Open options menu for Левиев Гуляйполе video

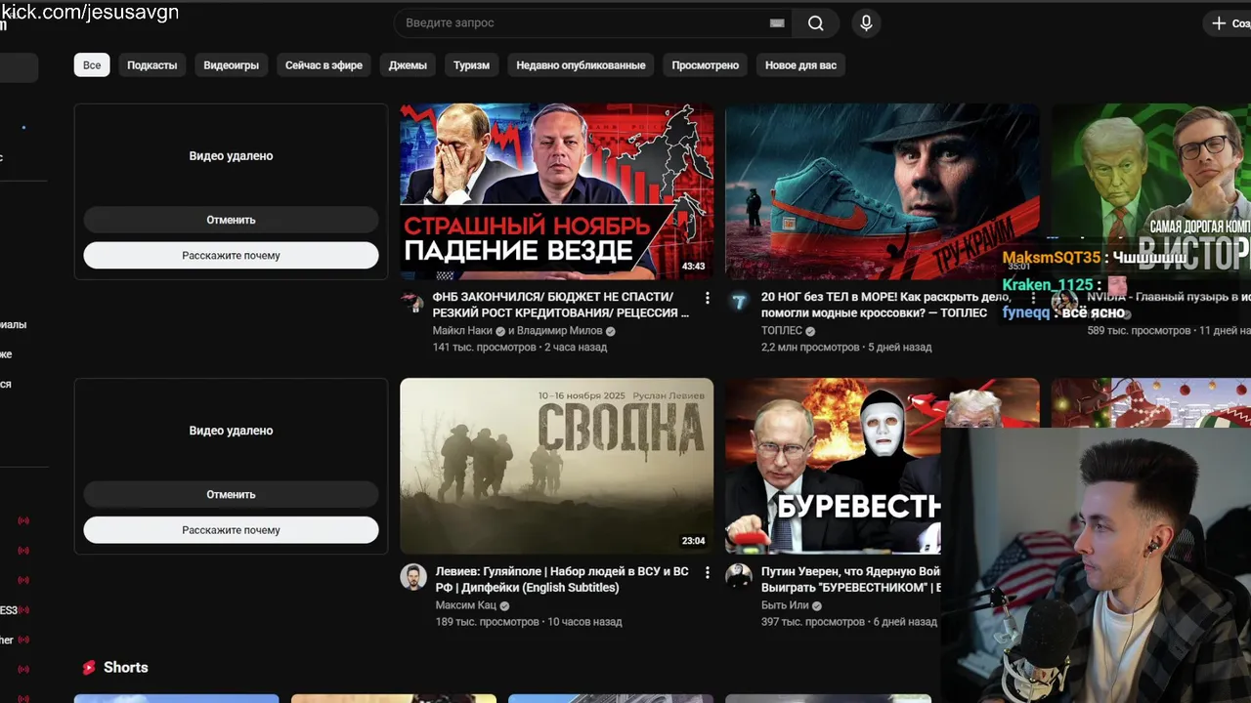point(707,572)
